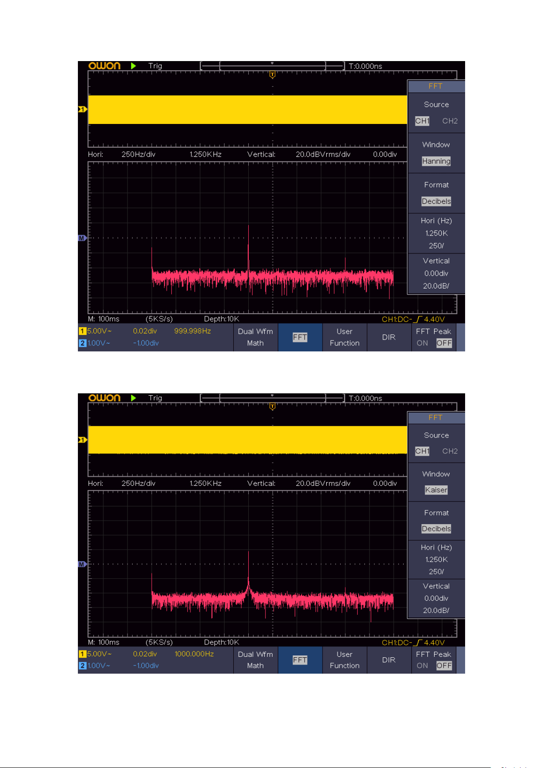The height and width of the screenshot is (768, 543).
Task: Open User Function on the Kaiser screen
Action: [x=345, y=660]
